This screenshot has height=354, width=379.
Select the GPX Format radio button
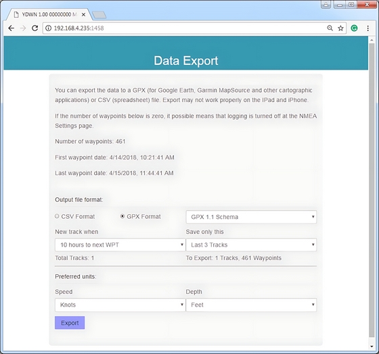122,216
